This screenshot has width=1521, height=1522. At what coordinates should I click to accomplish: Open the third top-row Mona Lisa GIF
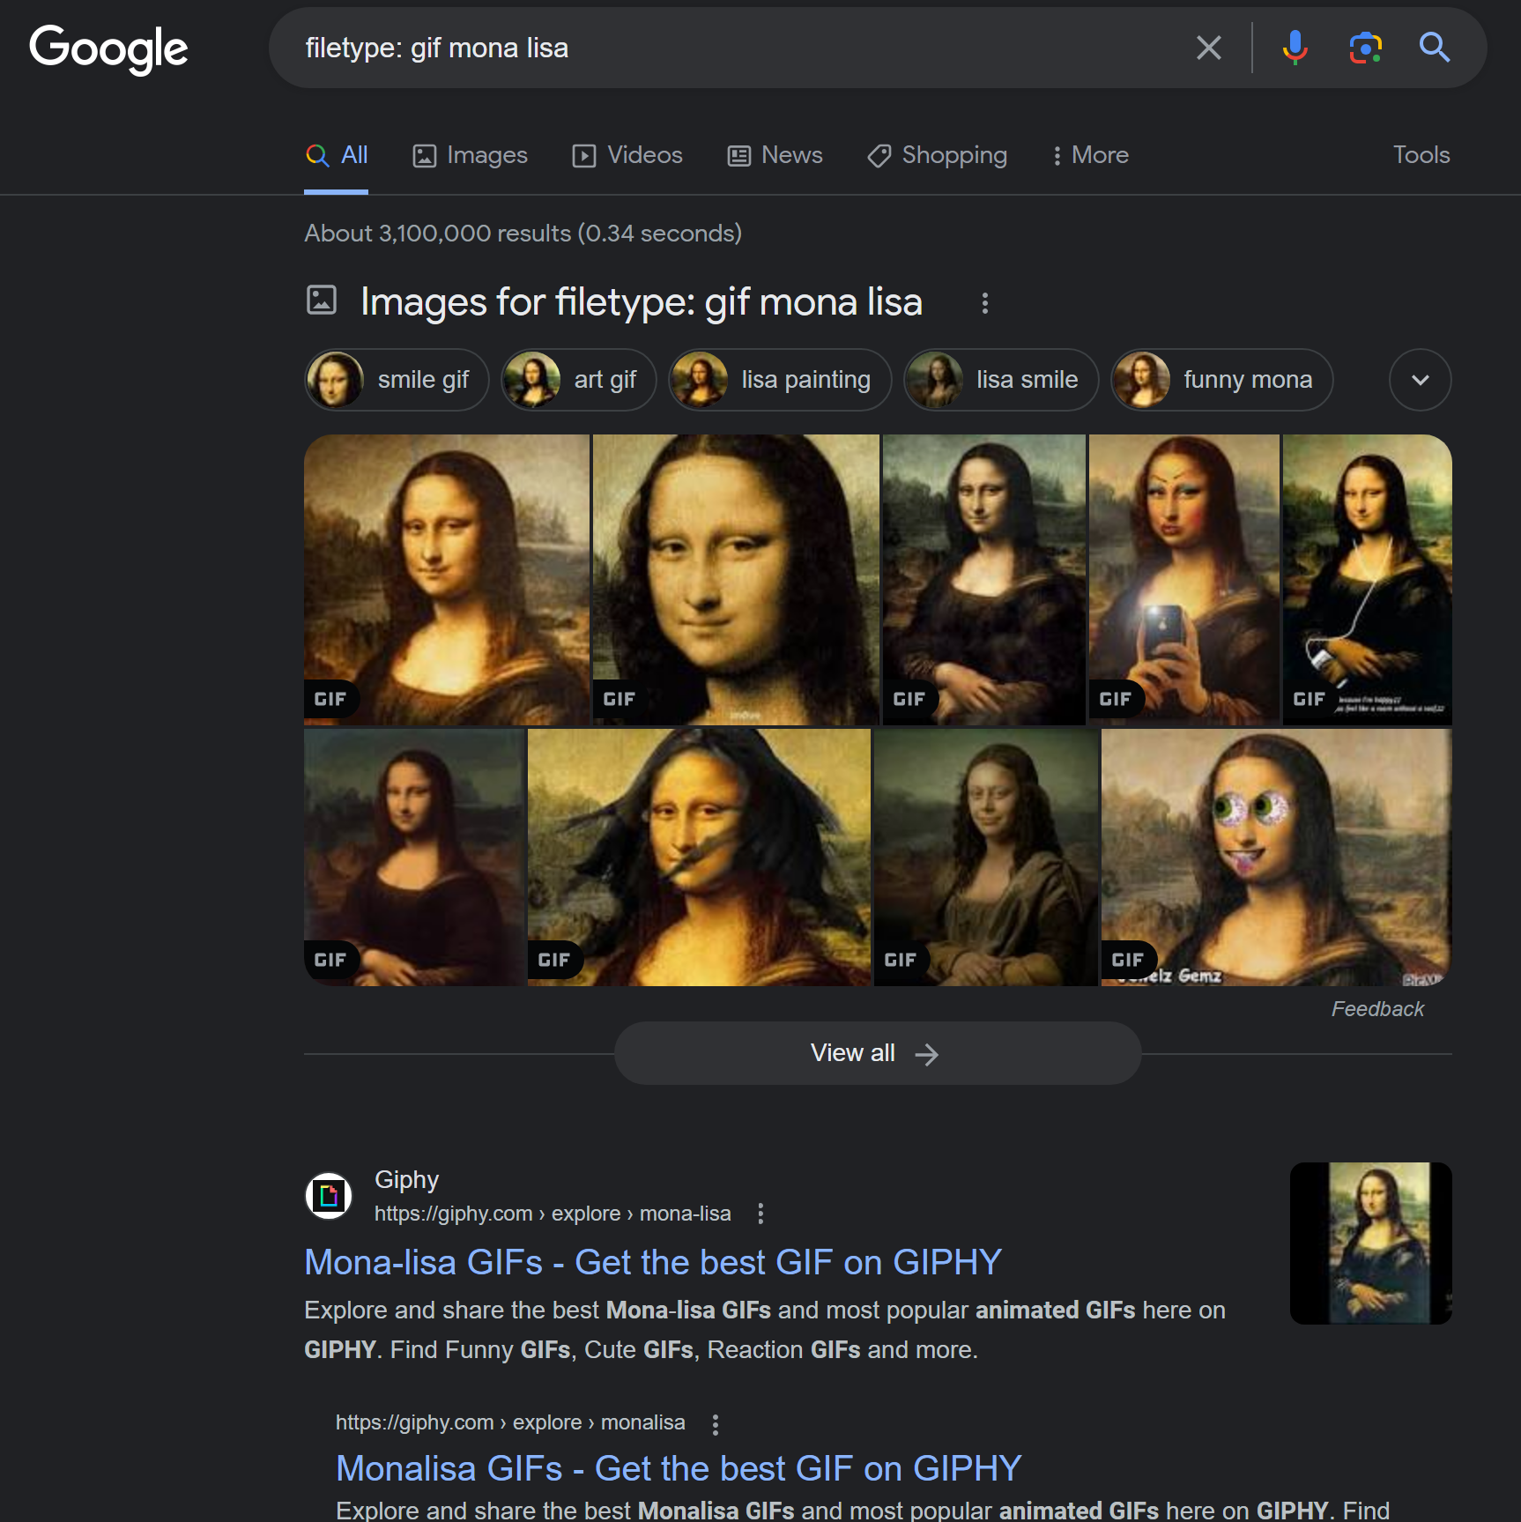tap(983, 580)
